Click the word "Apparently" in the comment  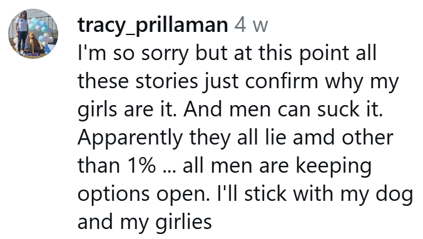coord(130,138)
